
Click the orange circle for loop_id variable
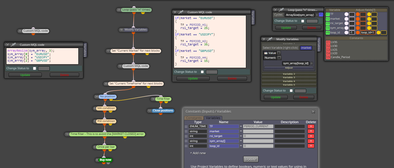tap(358, 33)
